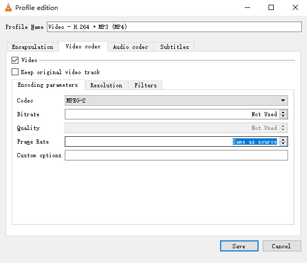The height and width of the screenshot is (263, 307).
Task: Go to the Subtitles tab
Action: tap(174, 47)
